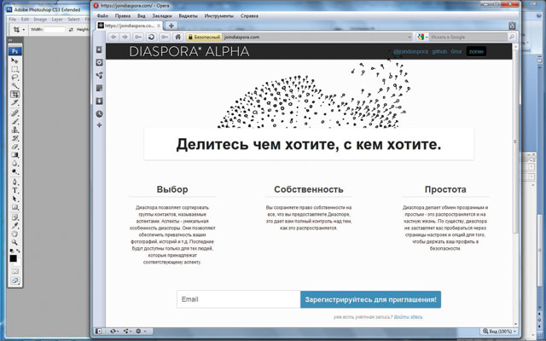
Task: Collapse the Photoshop toolbox via double-arrow header
Action: (x=10, y=40)
